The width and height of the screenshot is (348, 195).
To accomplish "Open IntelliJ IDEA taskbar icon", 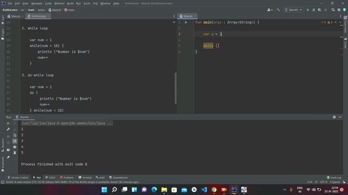I will coord(234,190).
